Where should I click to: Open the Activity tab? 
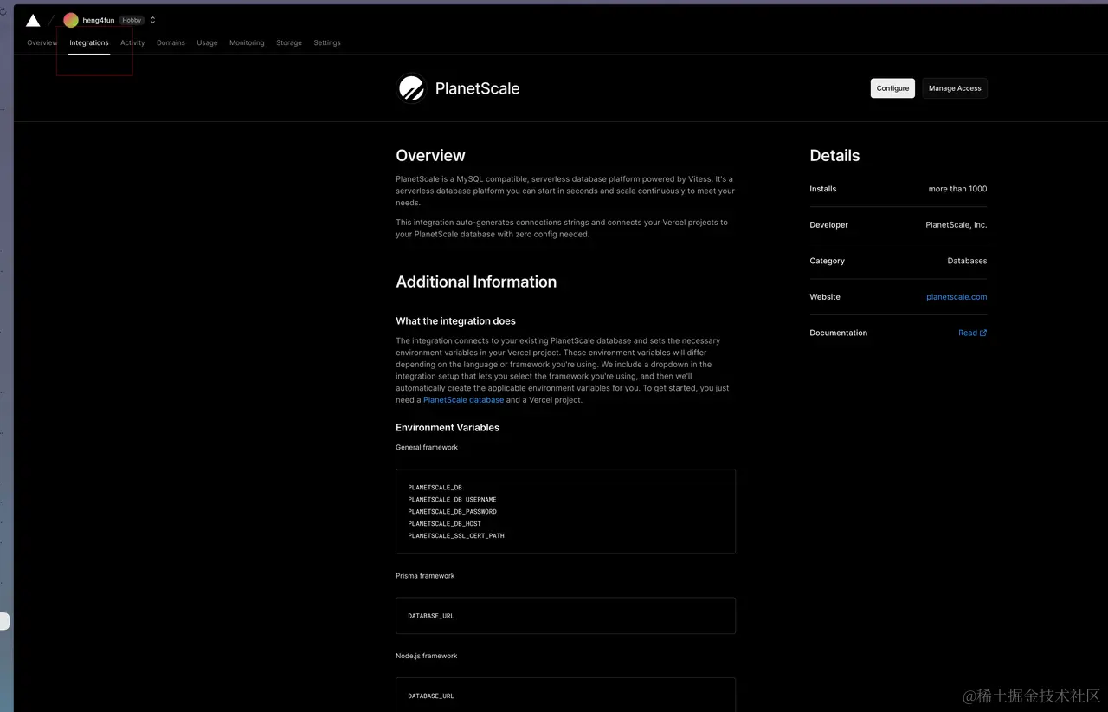(132, 42)
